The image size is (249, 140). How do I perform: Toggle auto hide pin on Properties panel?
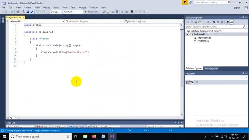pos(243,73)
